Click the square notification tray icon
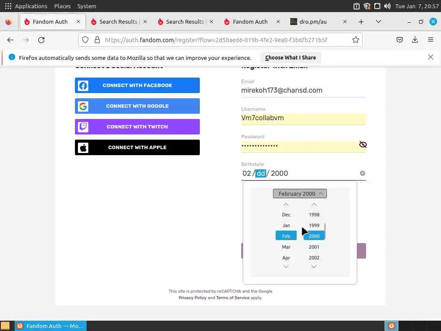Image resolution: width=441 pixels, height=331 pixels. click(x=377, y=6)
